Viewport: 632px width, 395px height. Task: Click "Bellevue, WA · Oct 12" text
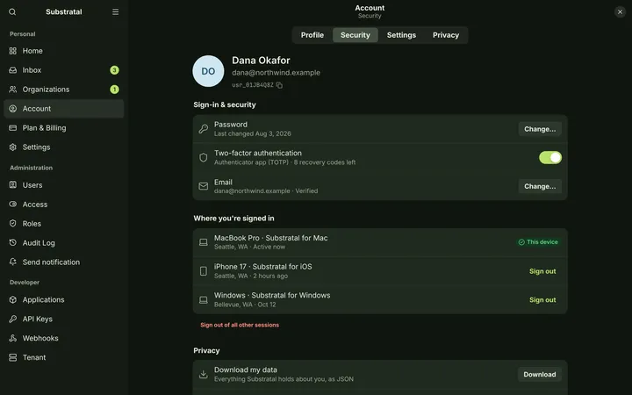coord(245,305)
